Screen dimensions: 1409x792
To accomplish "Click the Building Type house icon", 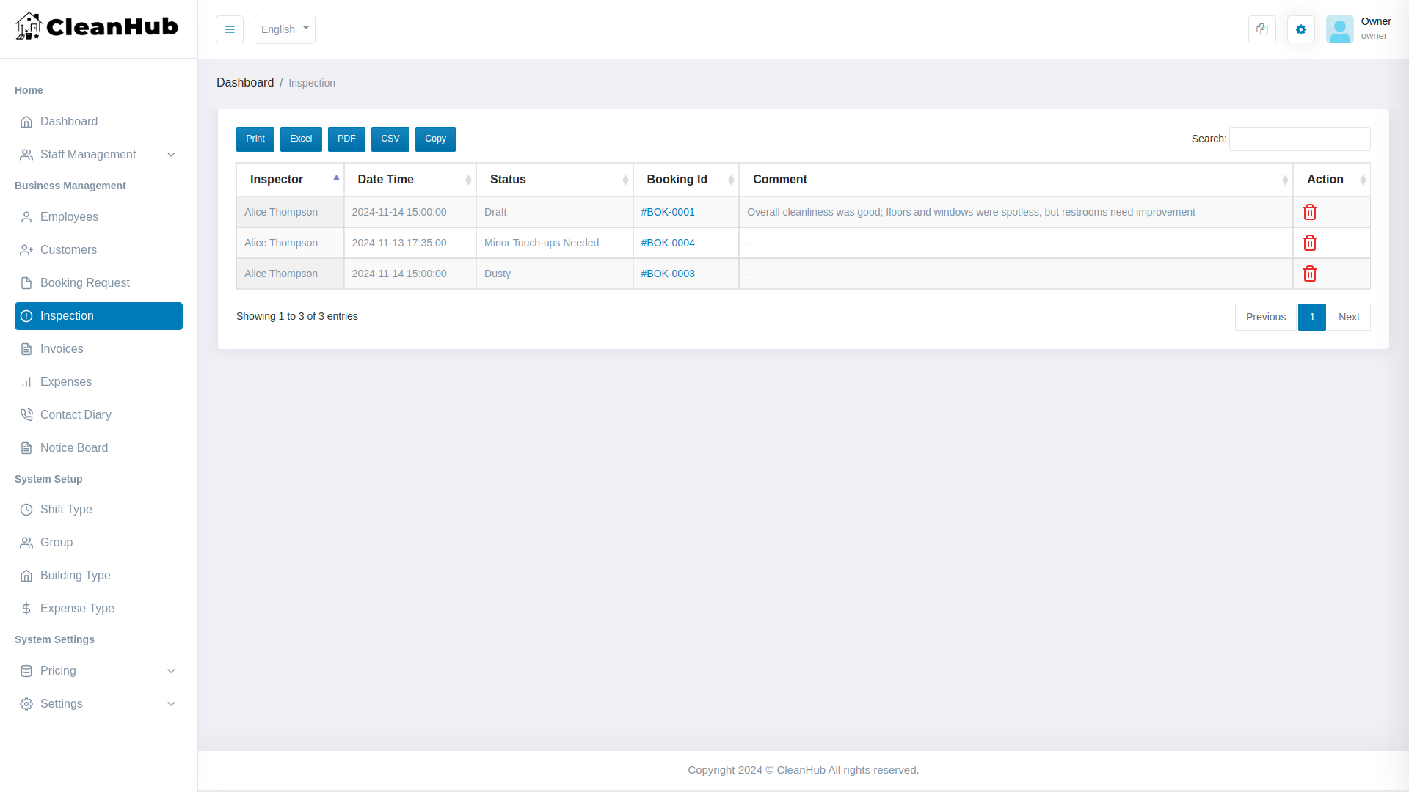I will point(26,576).
